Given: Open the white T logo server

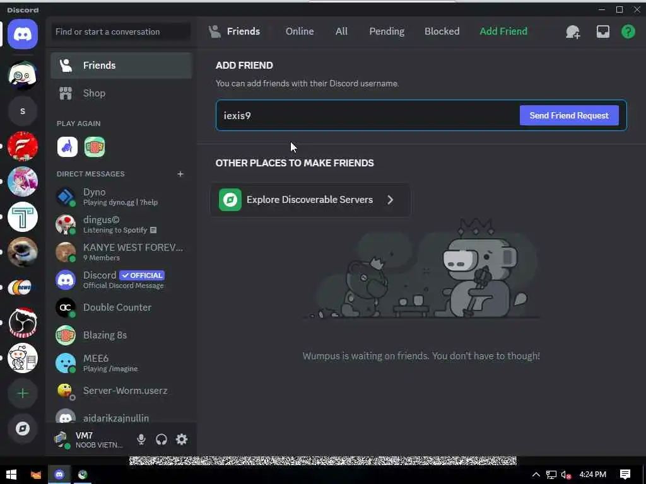Looking at the screenshot, I should (x=23, y=217).
